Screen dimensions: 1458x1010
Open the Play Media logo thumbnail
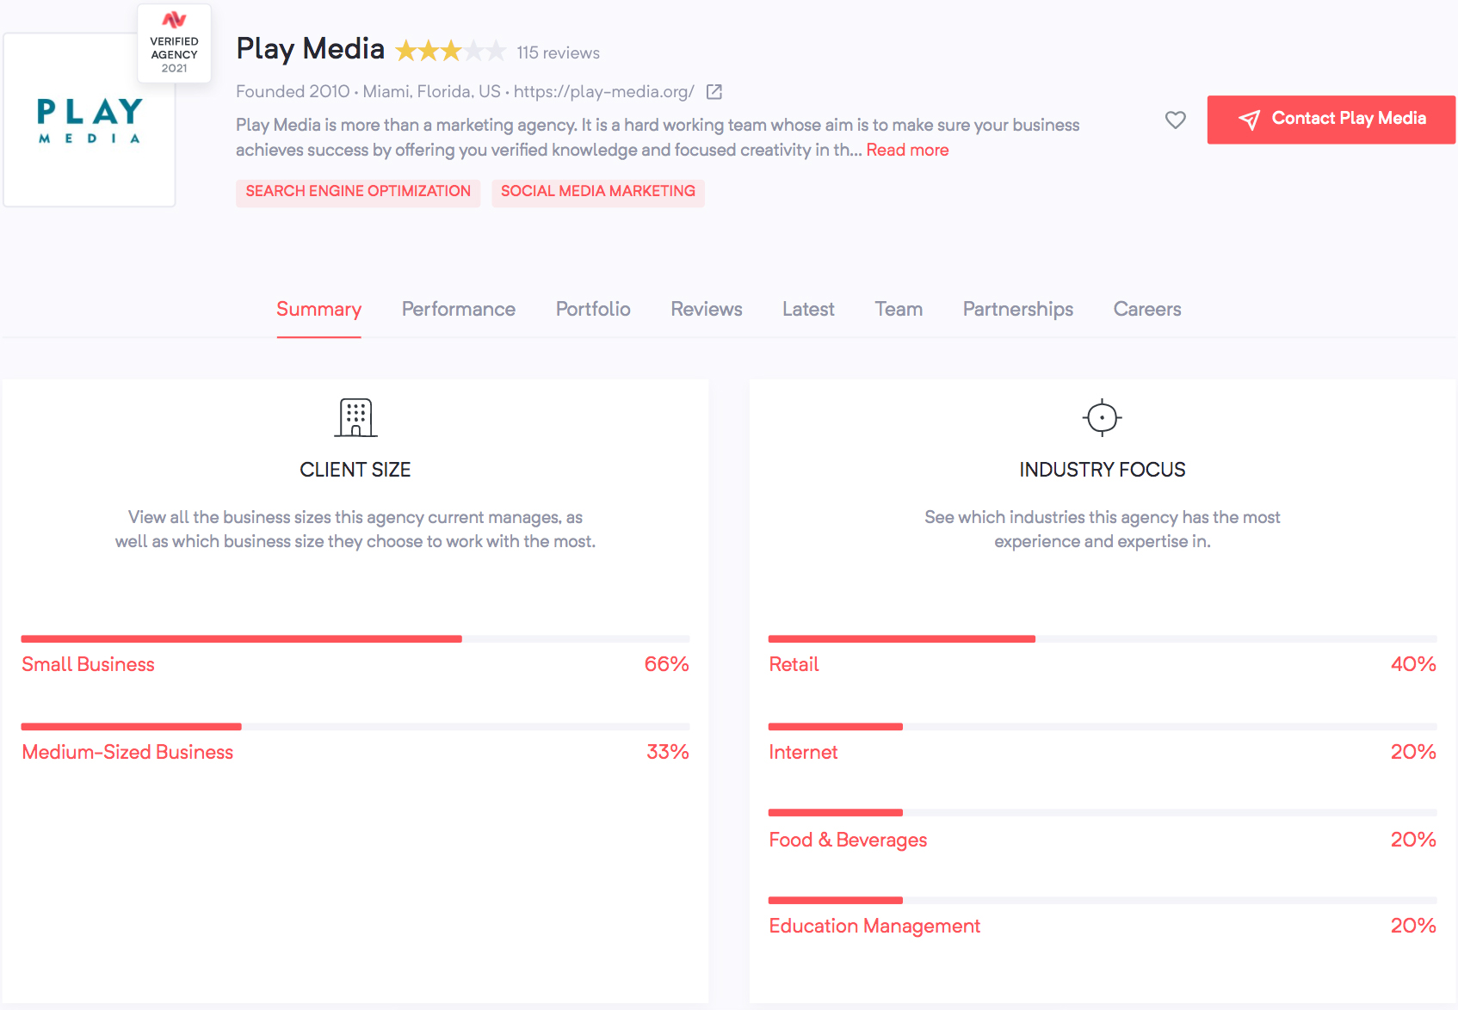(90, 120)
